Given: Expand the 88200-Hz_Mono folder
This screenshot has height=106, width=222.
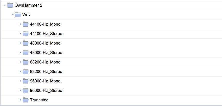Looking at the screenshot, I should click(20, 62).
